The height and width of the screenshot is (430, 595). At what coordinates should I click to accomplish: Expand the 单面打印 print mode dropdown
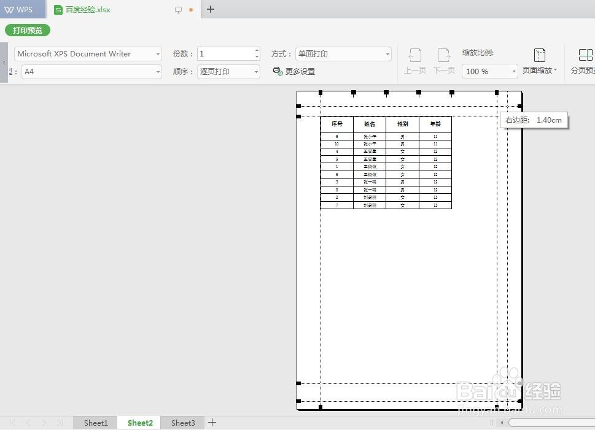[387, 53]
